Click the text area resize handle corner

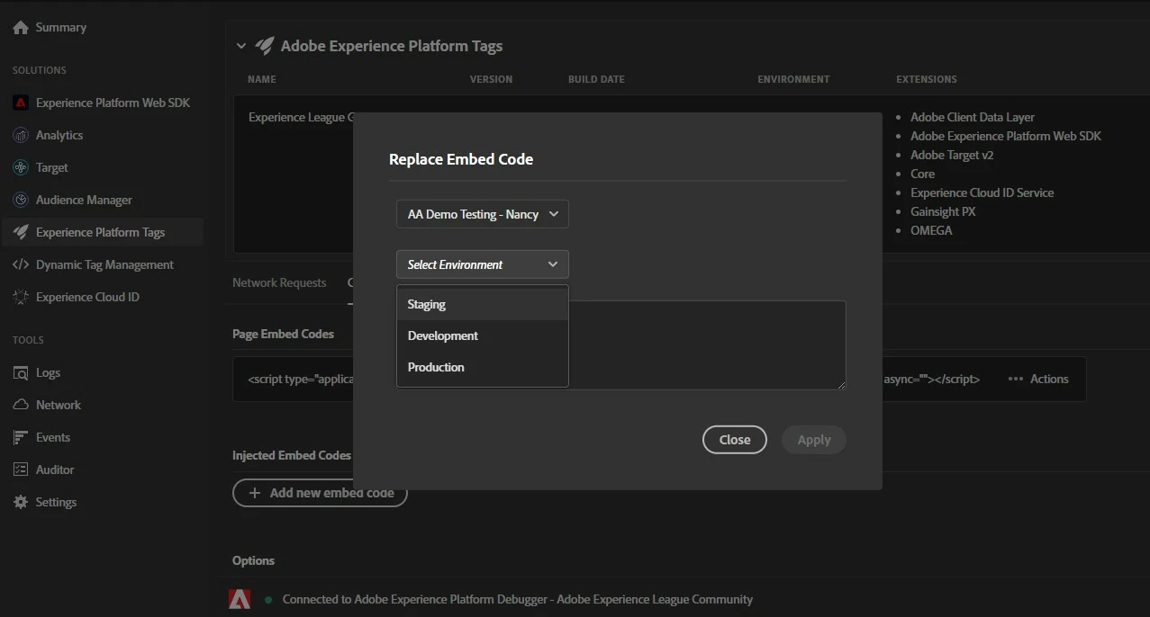(x=841, y=384)
